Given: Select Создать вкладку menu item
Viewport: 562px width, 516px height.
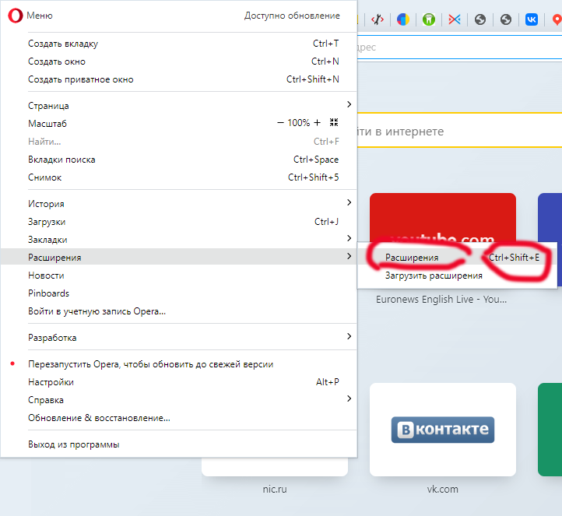Looking at the screenshot, I should [178, 44].
